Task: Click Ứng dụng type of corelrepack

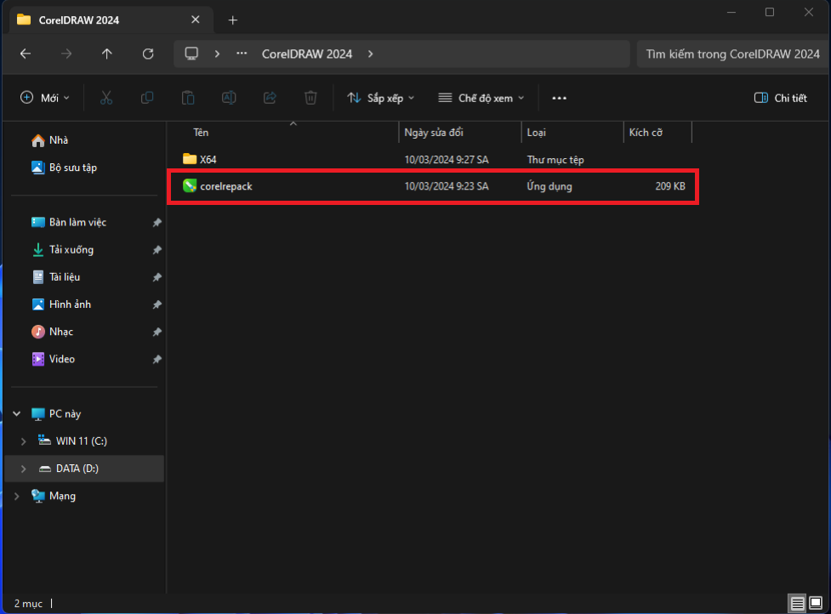Action: 549,186
